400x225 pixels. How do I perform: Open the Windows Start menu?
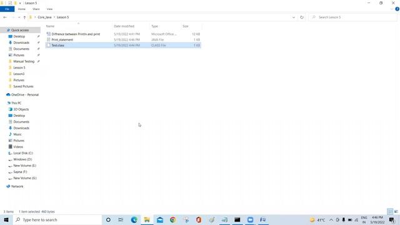6,219
